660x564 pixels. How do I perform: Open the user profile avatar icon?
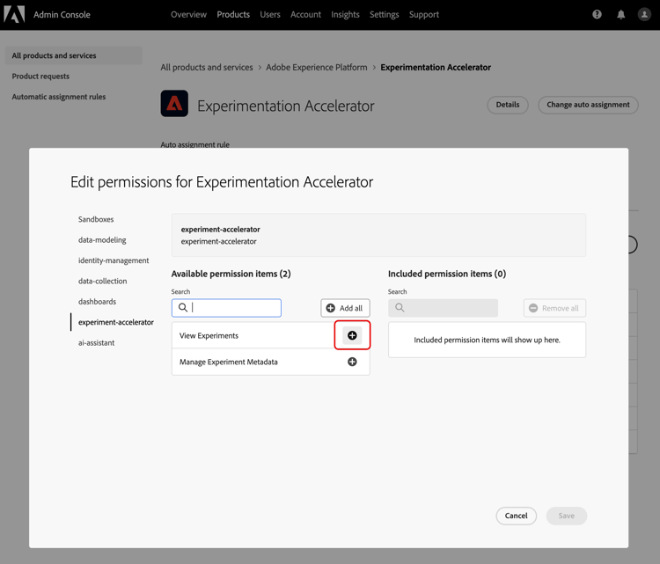click(x=644, y=14)
